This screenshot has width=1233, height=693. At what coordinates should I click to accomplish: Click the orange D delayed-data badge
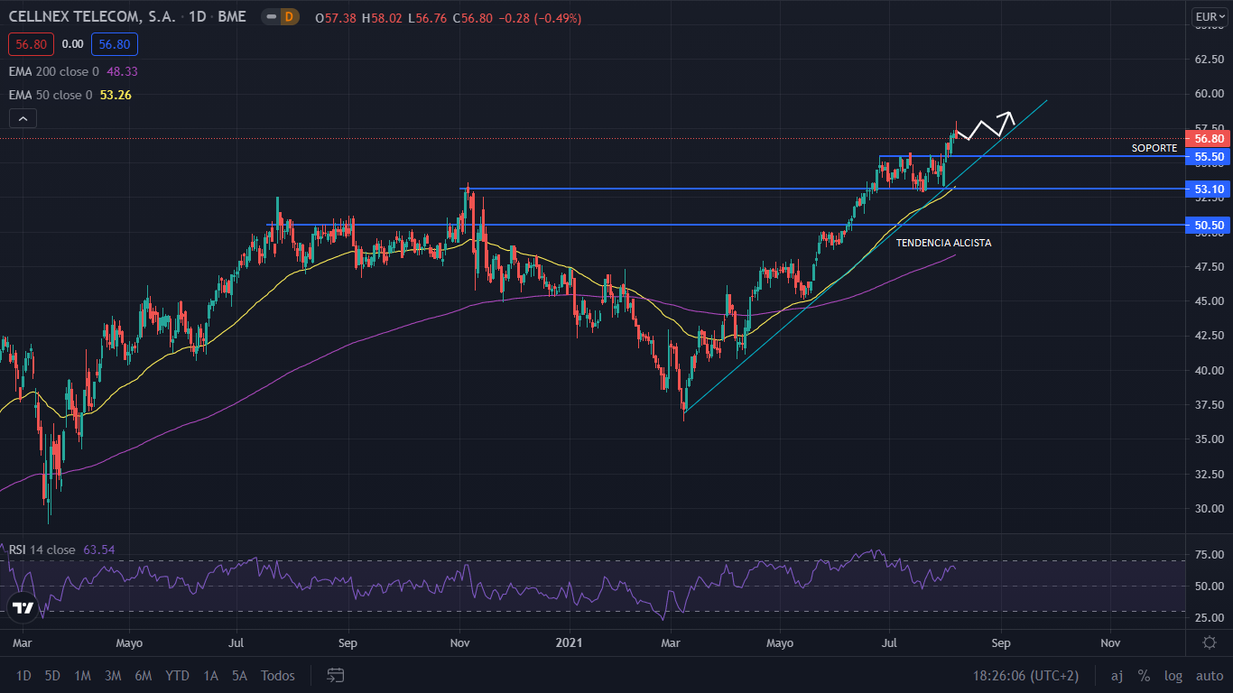tap(289, 17)
